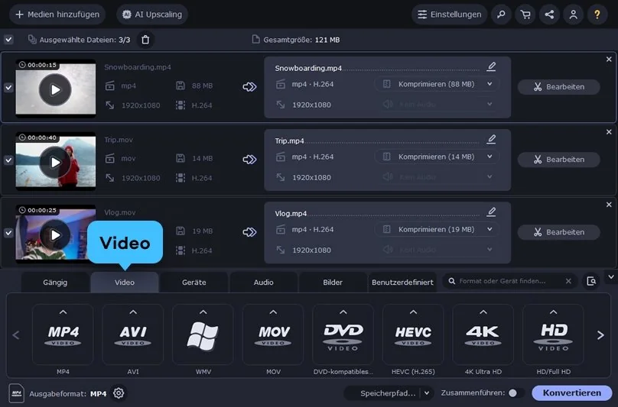Open Trip Kein Audio dropdown
The width and height of the screenshot is (618, 407).
coord(437,177)
